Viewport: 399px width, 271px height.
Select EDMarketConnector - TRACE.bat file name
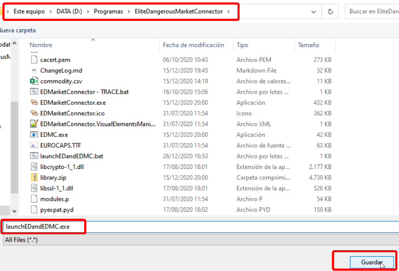tap(85, 92)
